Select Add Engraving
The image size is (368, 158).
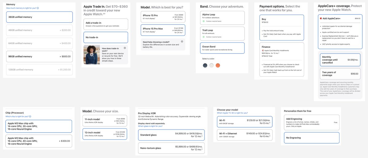(x=312, y=122)
